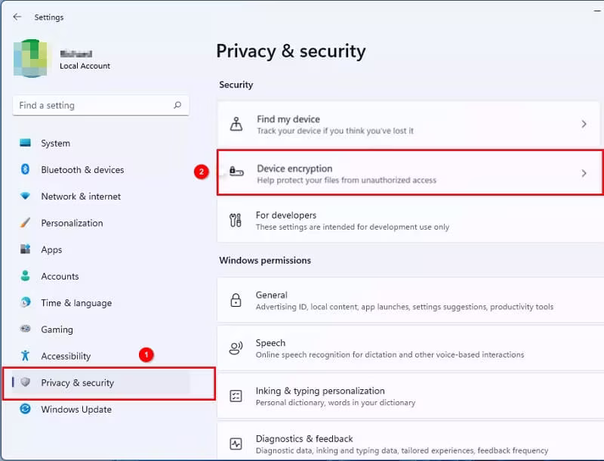Image resolution: width=604 pixels, height=461 pixels.
Task: Click the Personalization paintbrush icon
Action: click(x=25, y=223)
